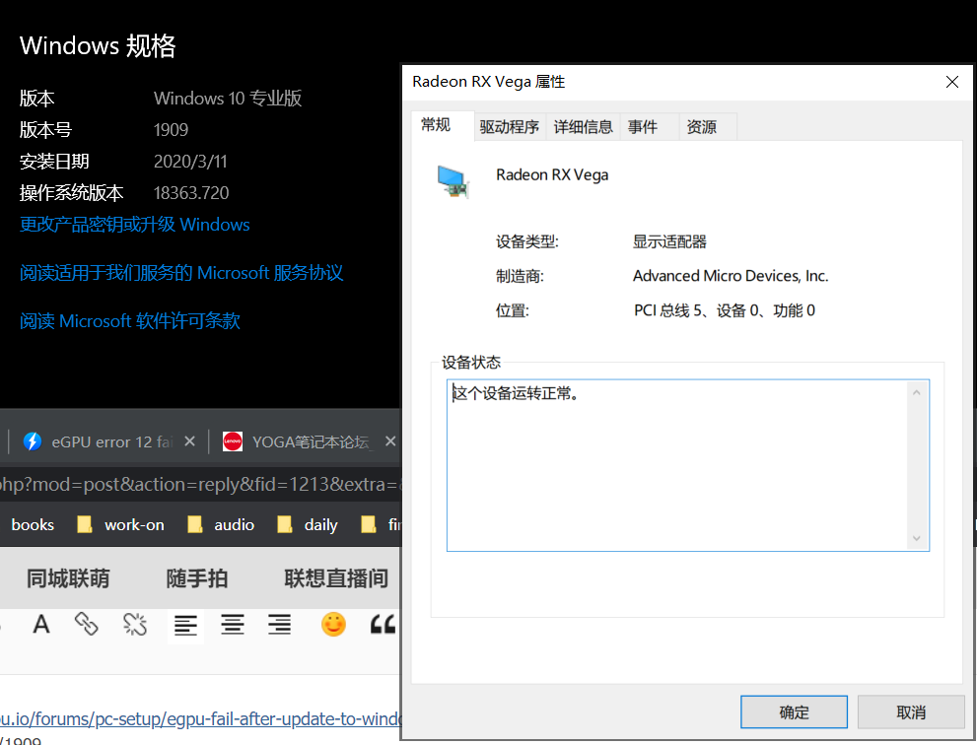Click the Radeon RX Vega display adapter icon
977x745 pixels.
tap(453, 181)
